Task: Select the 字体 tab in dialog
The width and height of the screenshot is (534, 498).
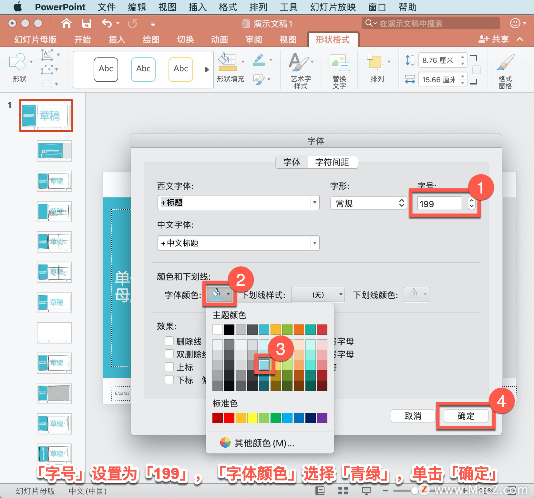Action: click(x=292, y=162)
